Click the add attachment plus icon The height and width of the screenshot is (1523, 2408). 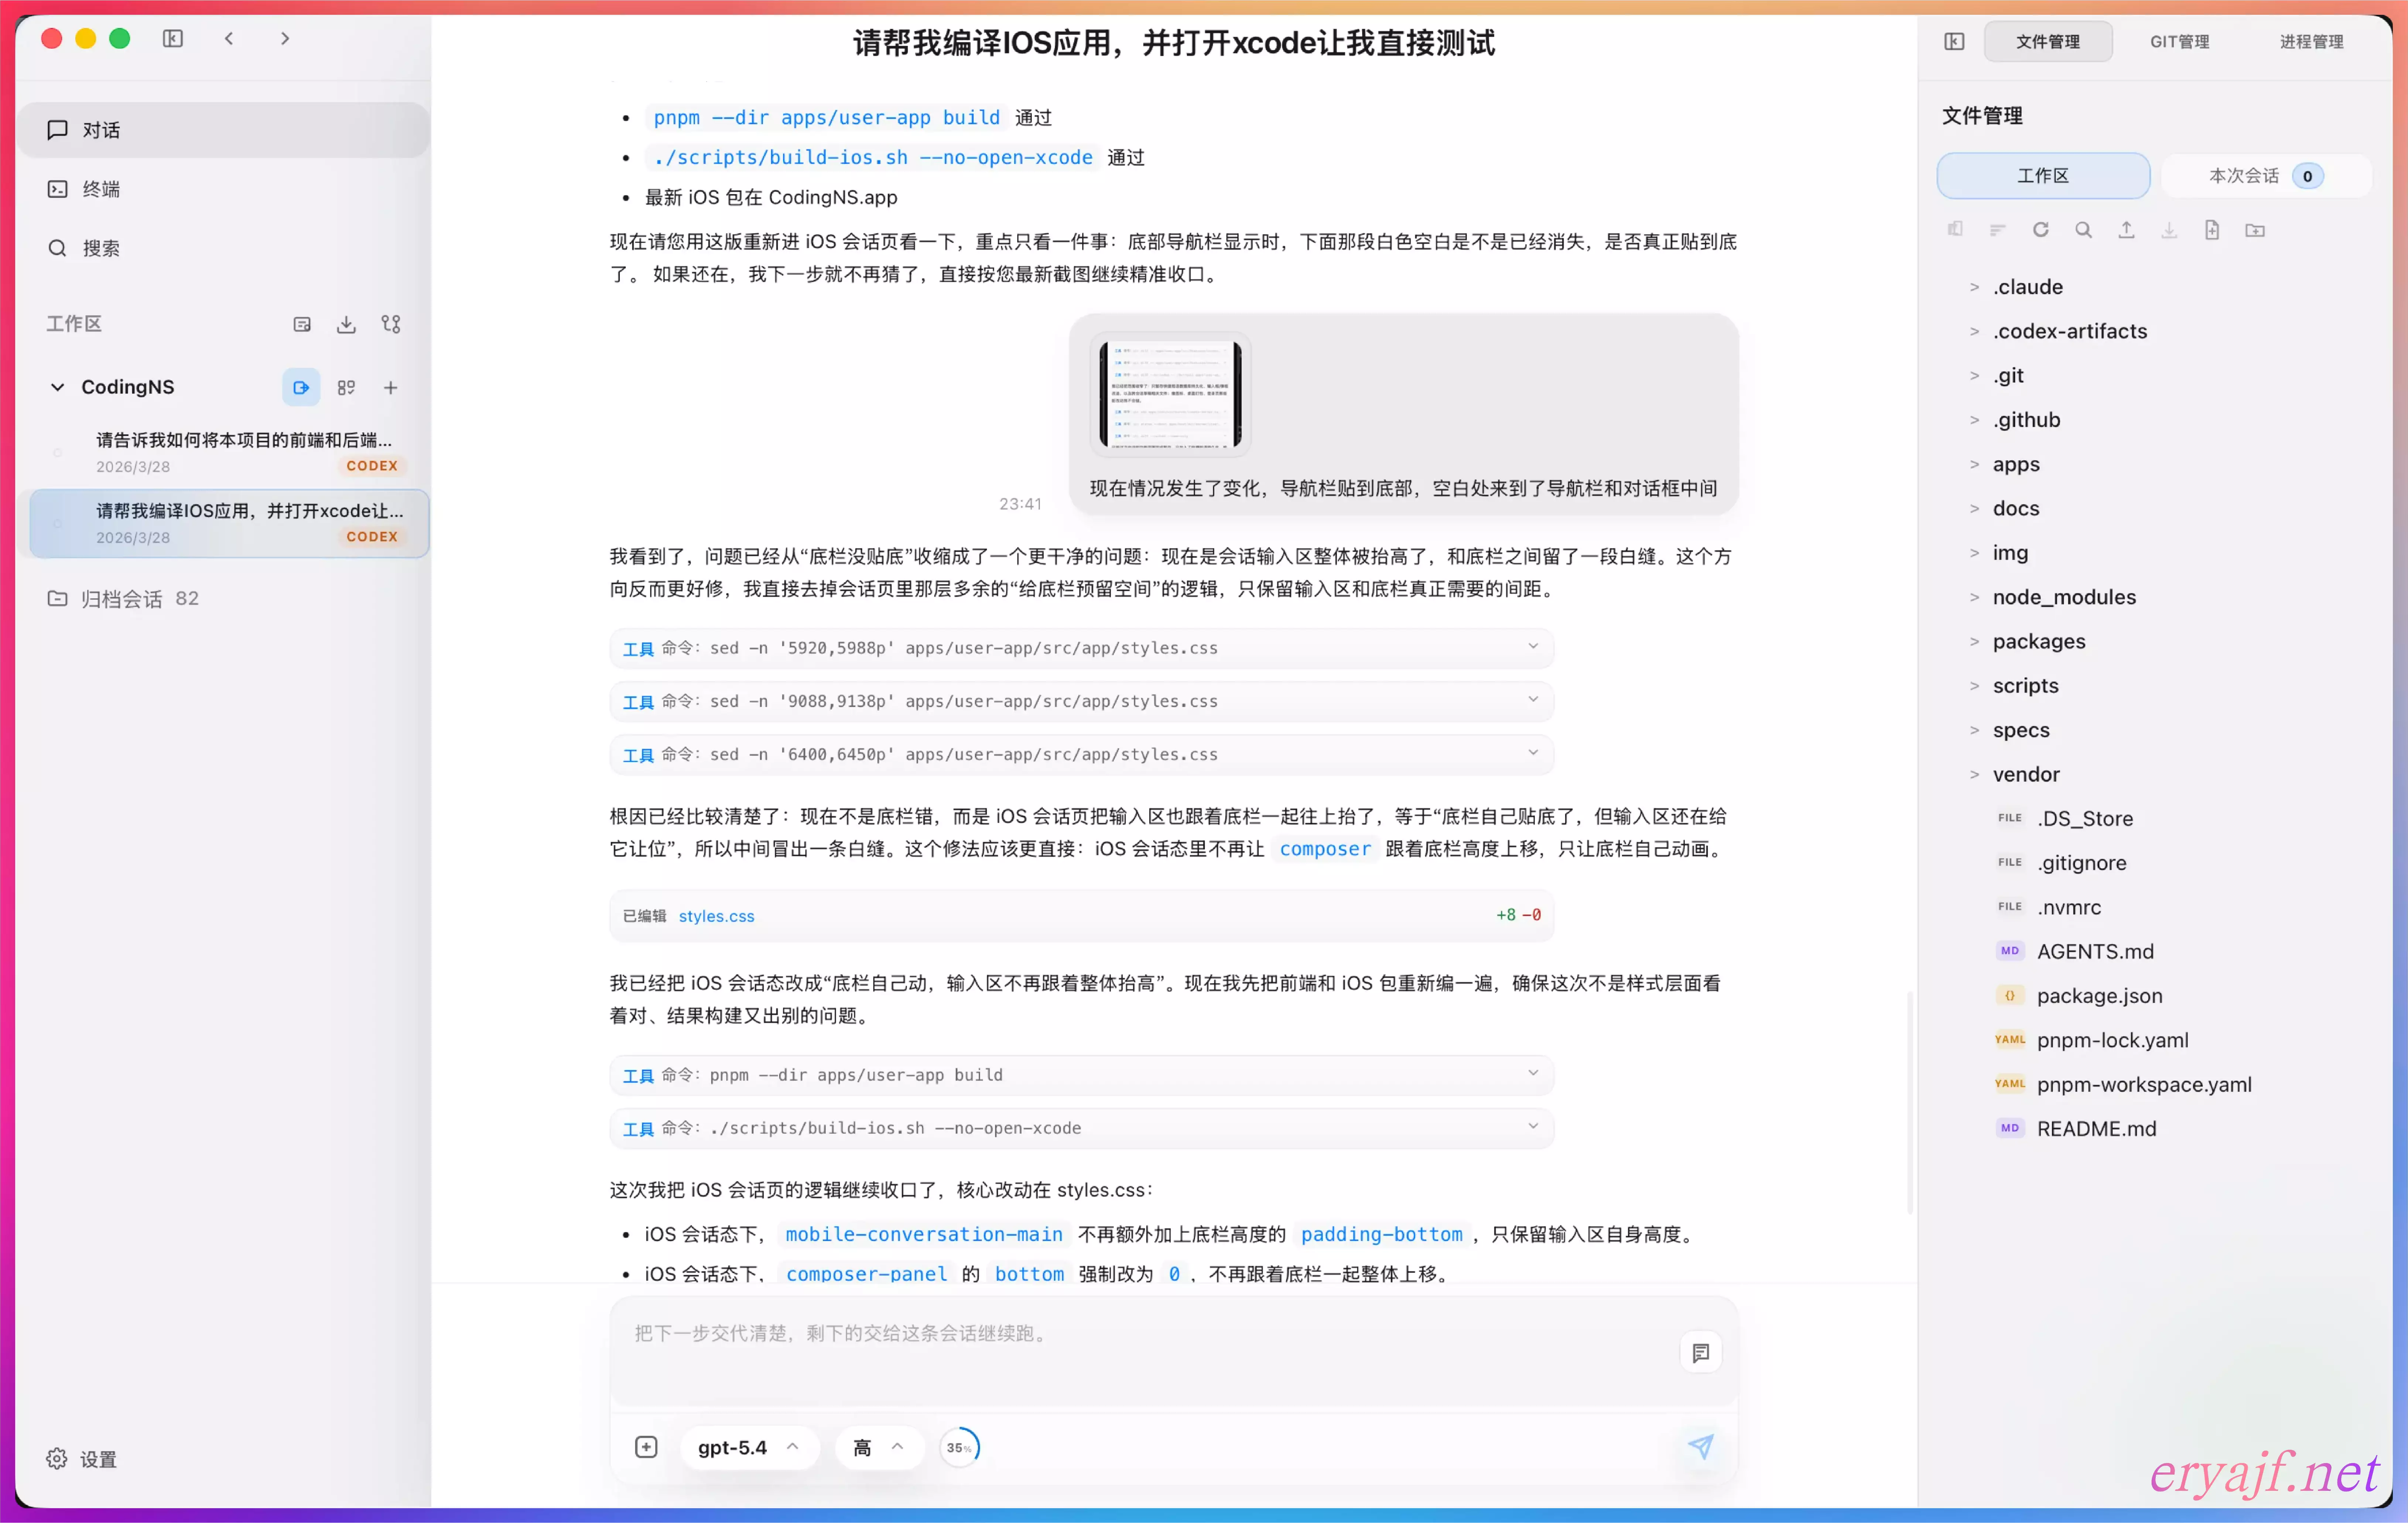(x=646, y=1447)
